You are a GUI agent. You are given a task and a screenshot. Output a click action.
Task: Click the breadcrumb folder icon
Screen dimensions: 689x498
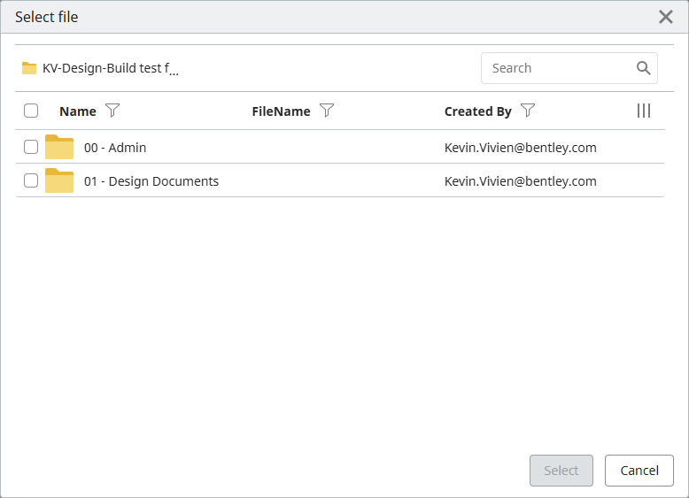coord(29,68)
